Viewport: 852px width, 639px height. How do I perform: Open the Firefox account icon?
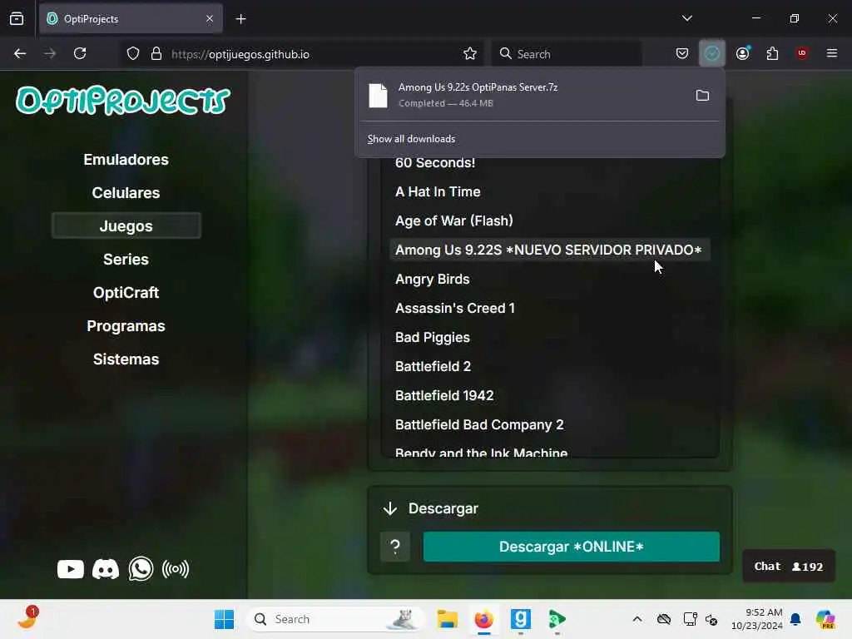pyautogui.click(x=743, y=53)
